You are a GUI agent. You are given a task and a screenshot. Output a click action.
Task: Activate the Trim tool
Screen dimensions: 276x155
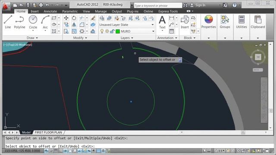tap(82, 18)
